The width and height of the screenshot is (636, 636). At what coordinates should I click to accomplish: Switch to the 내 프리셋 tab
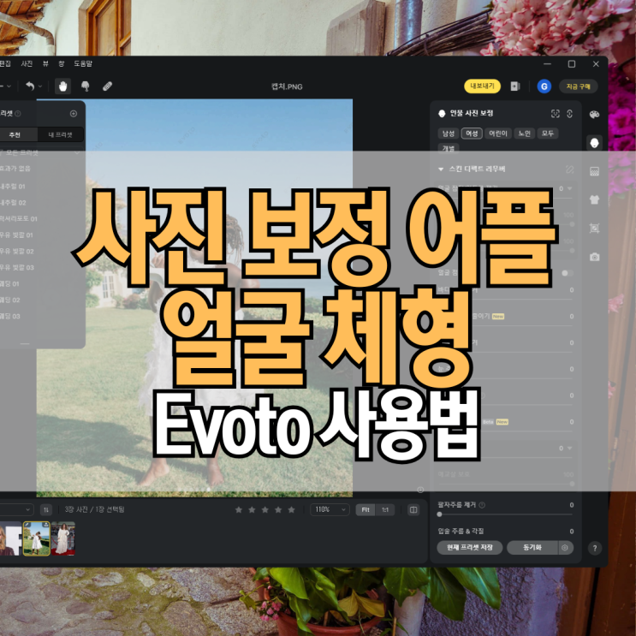61,134
